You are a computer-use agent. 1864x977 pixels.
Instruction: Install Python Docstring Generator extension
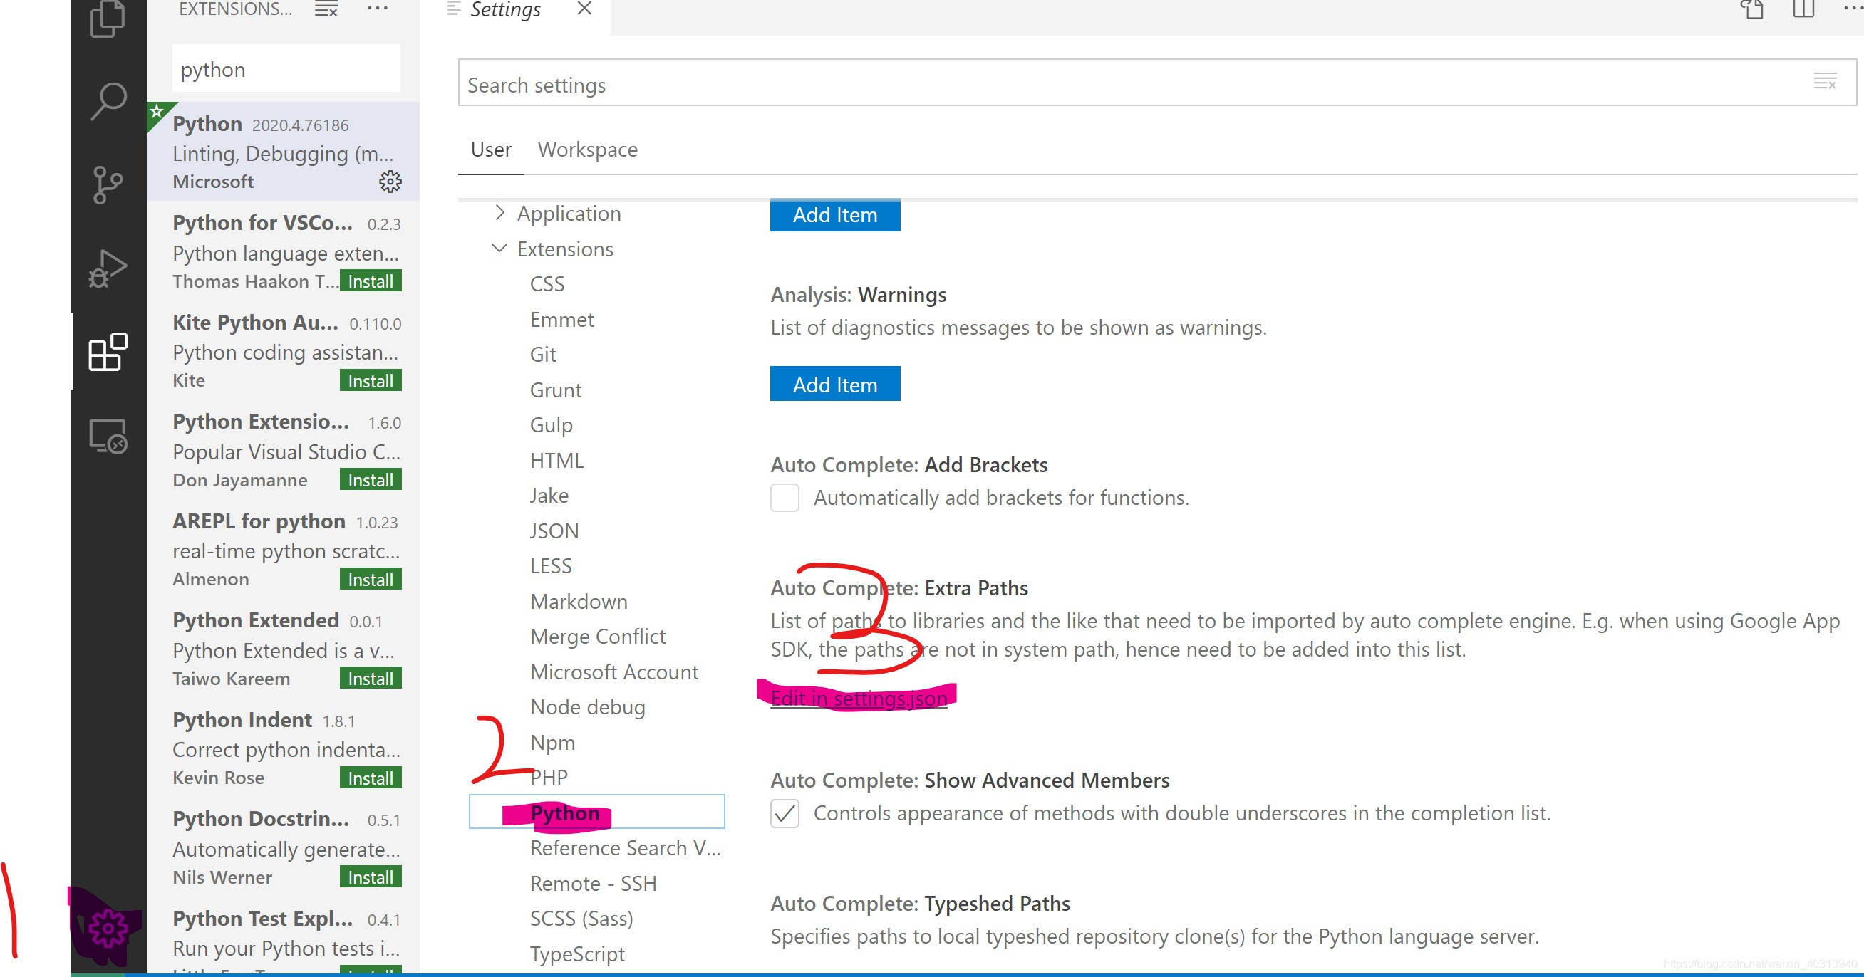(371, 877)
